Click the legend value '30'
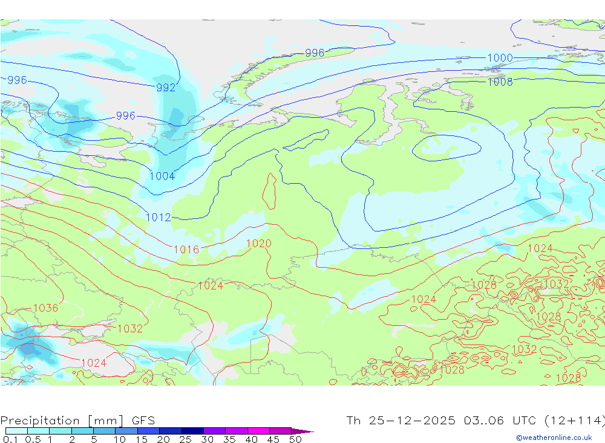The width and height of the screenshot is (605, 443). [x=207, y=439]
